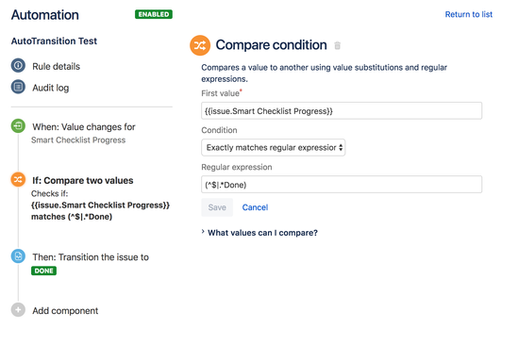Screen dimensions: 518x345
Task: Select the blue Transition issue action icon
Action: click(18, 256)
